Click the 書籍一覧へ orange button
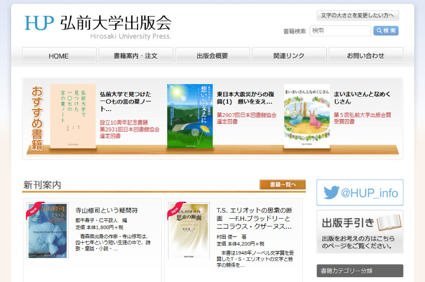The image size is (425, 282). tap(283, 185)
